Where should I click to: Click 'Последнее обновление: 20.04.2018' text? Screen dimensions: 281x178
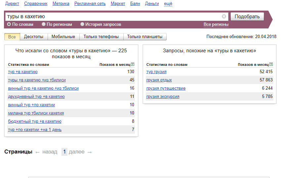[x=241, y=37]
